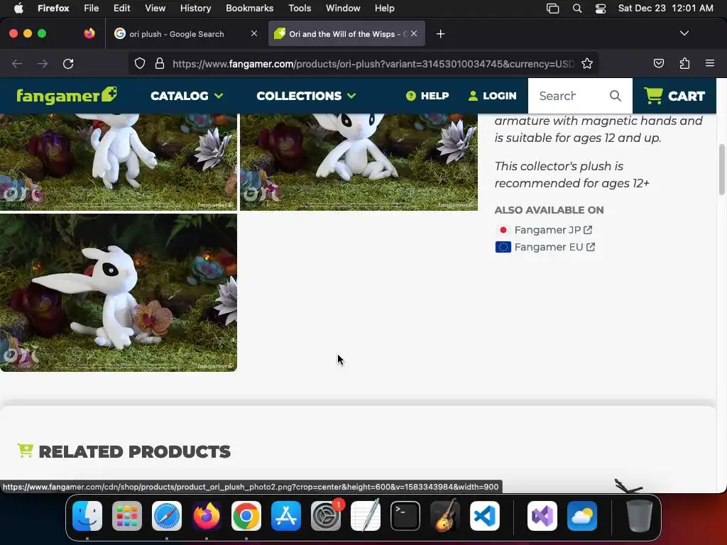Go back to the previous page

pyautogui.click(x=17, y=63)
